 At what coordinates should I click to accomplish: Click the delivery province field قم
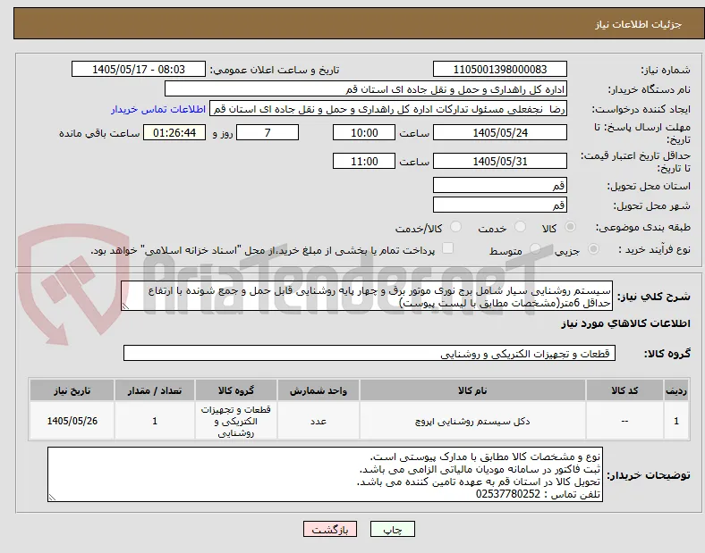[500, 186]
